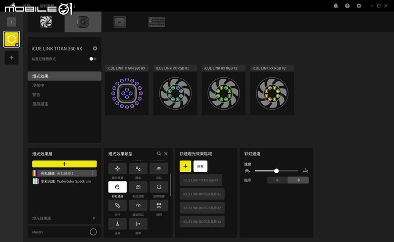Select iCUE LINK RX RGB 風扇 #3 zone

(x=202, y=222)
